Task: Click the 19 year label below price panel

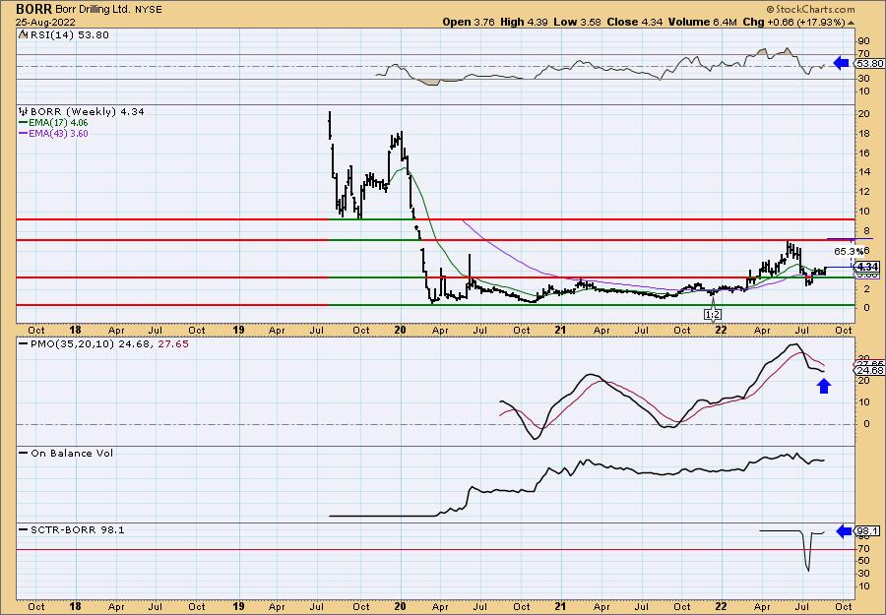Action: pyautogui.click(x=238, y=330)
